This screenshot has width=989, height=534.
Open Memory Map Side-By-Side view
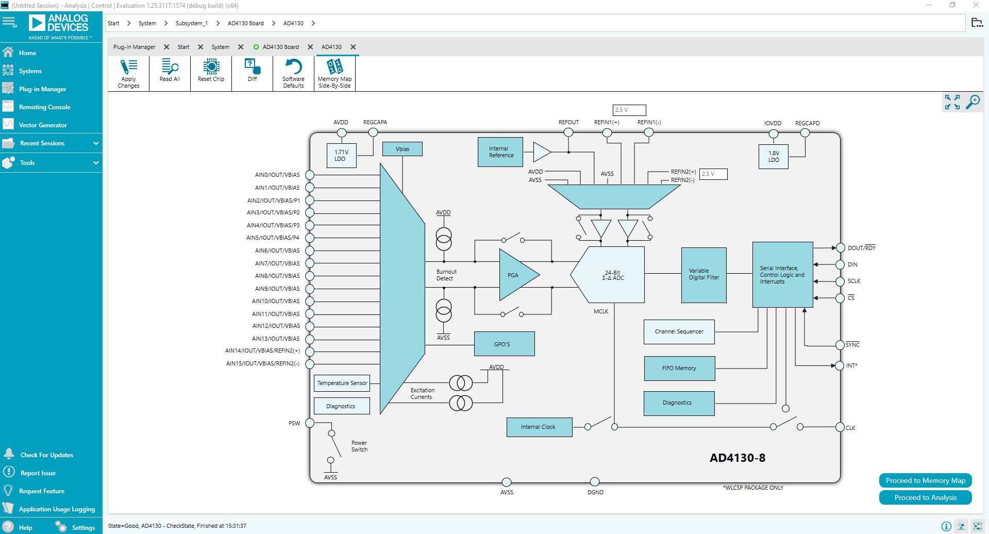click(334, 74)
